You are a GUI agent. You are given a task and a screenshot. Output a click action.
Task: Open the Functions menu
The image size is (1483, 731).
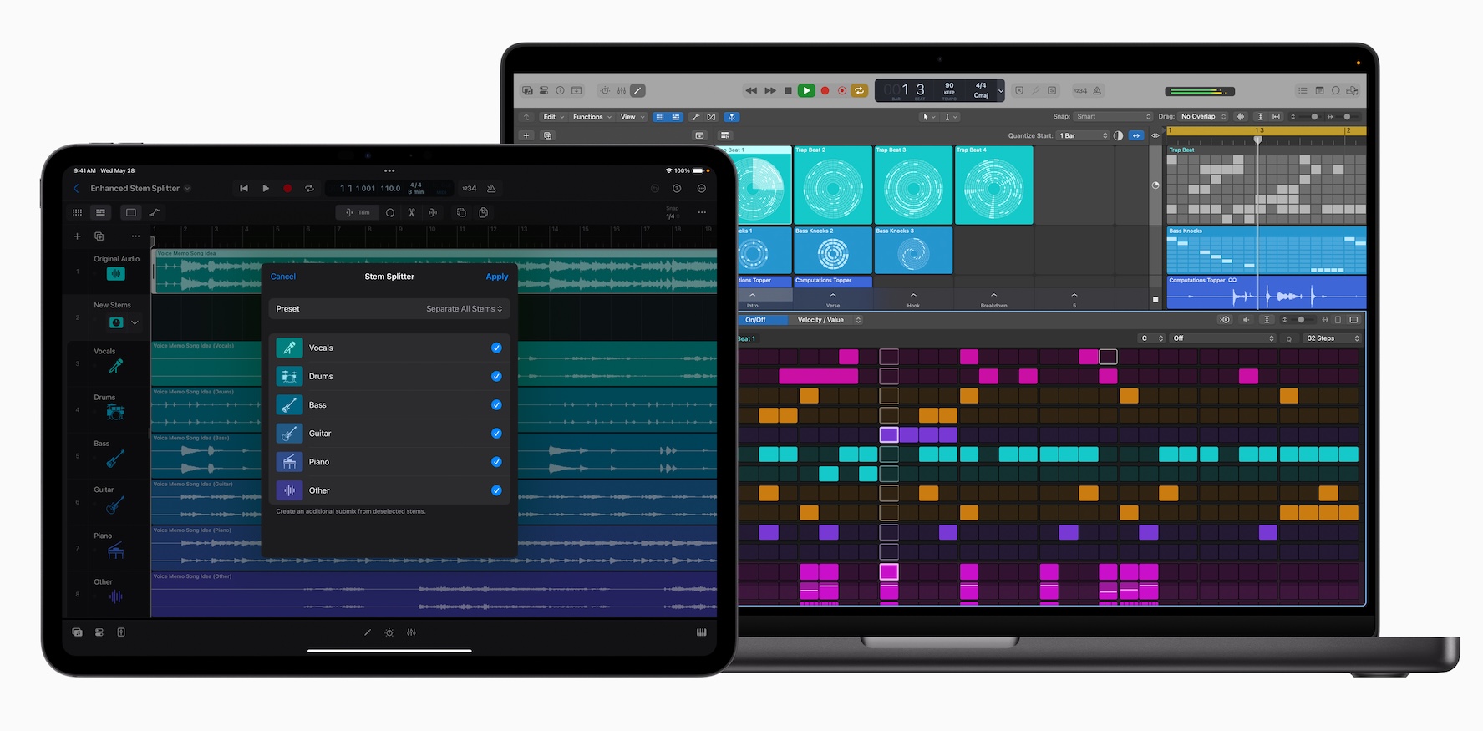click(x=592, y=117)
